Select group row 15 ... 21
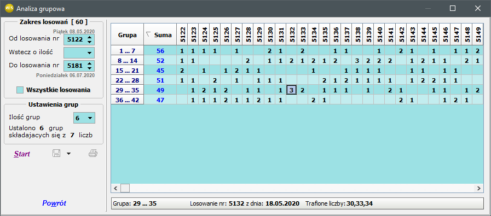This screenshot has height=216, width=491. tap(128, 71)
